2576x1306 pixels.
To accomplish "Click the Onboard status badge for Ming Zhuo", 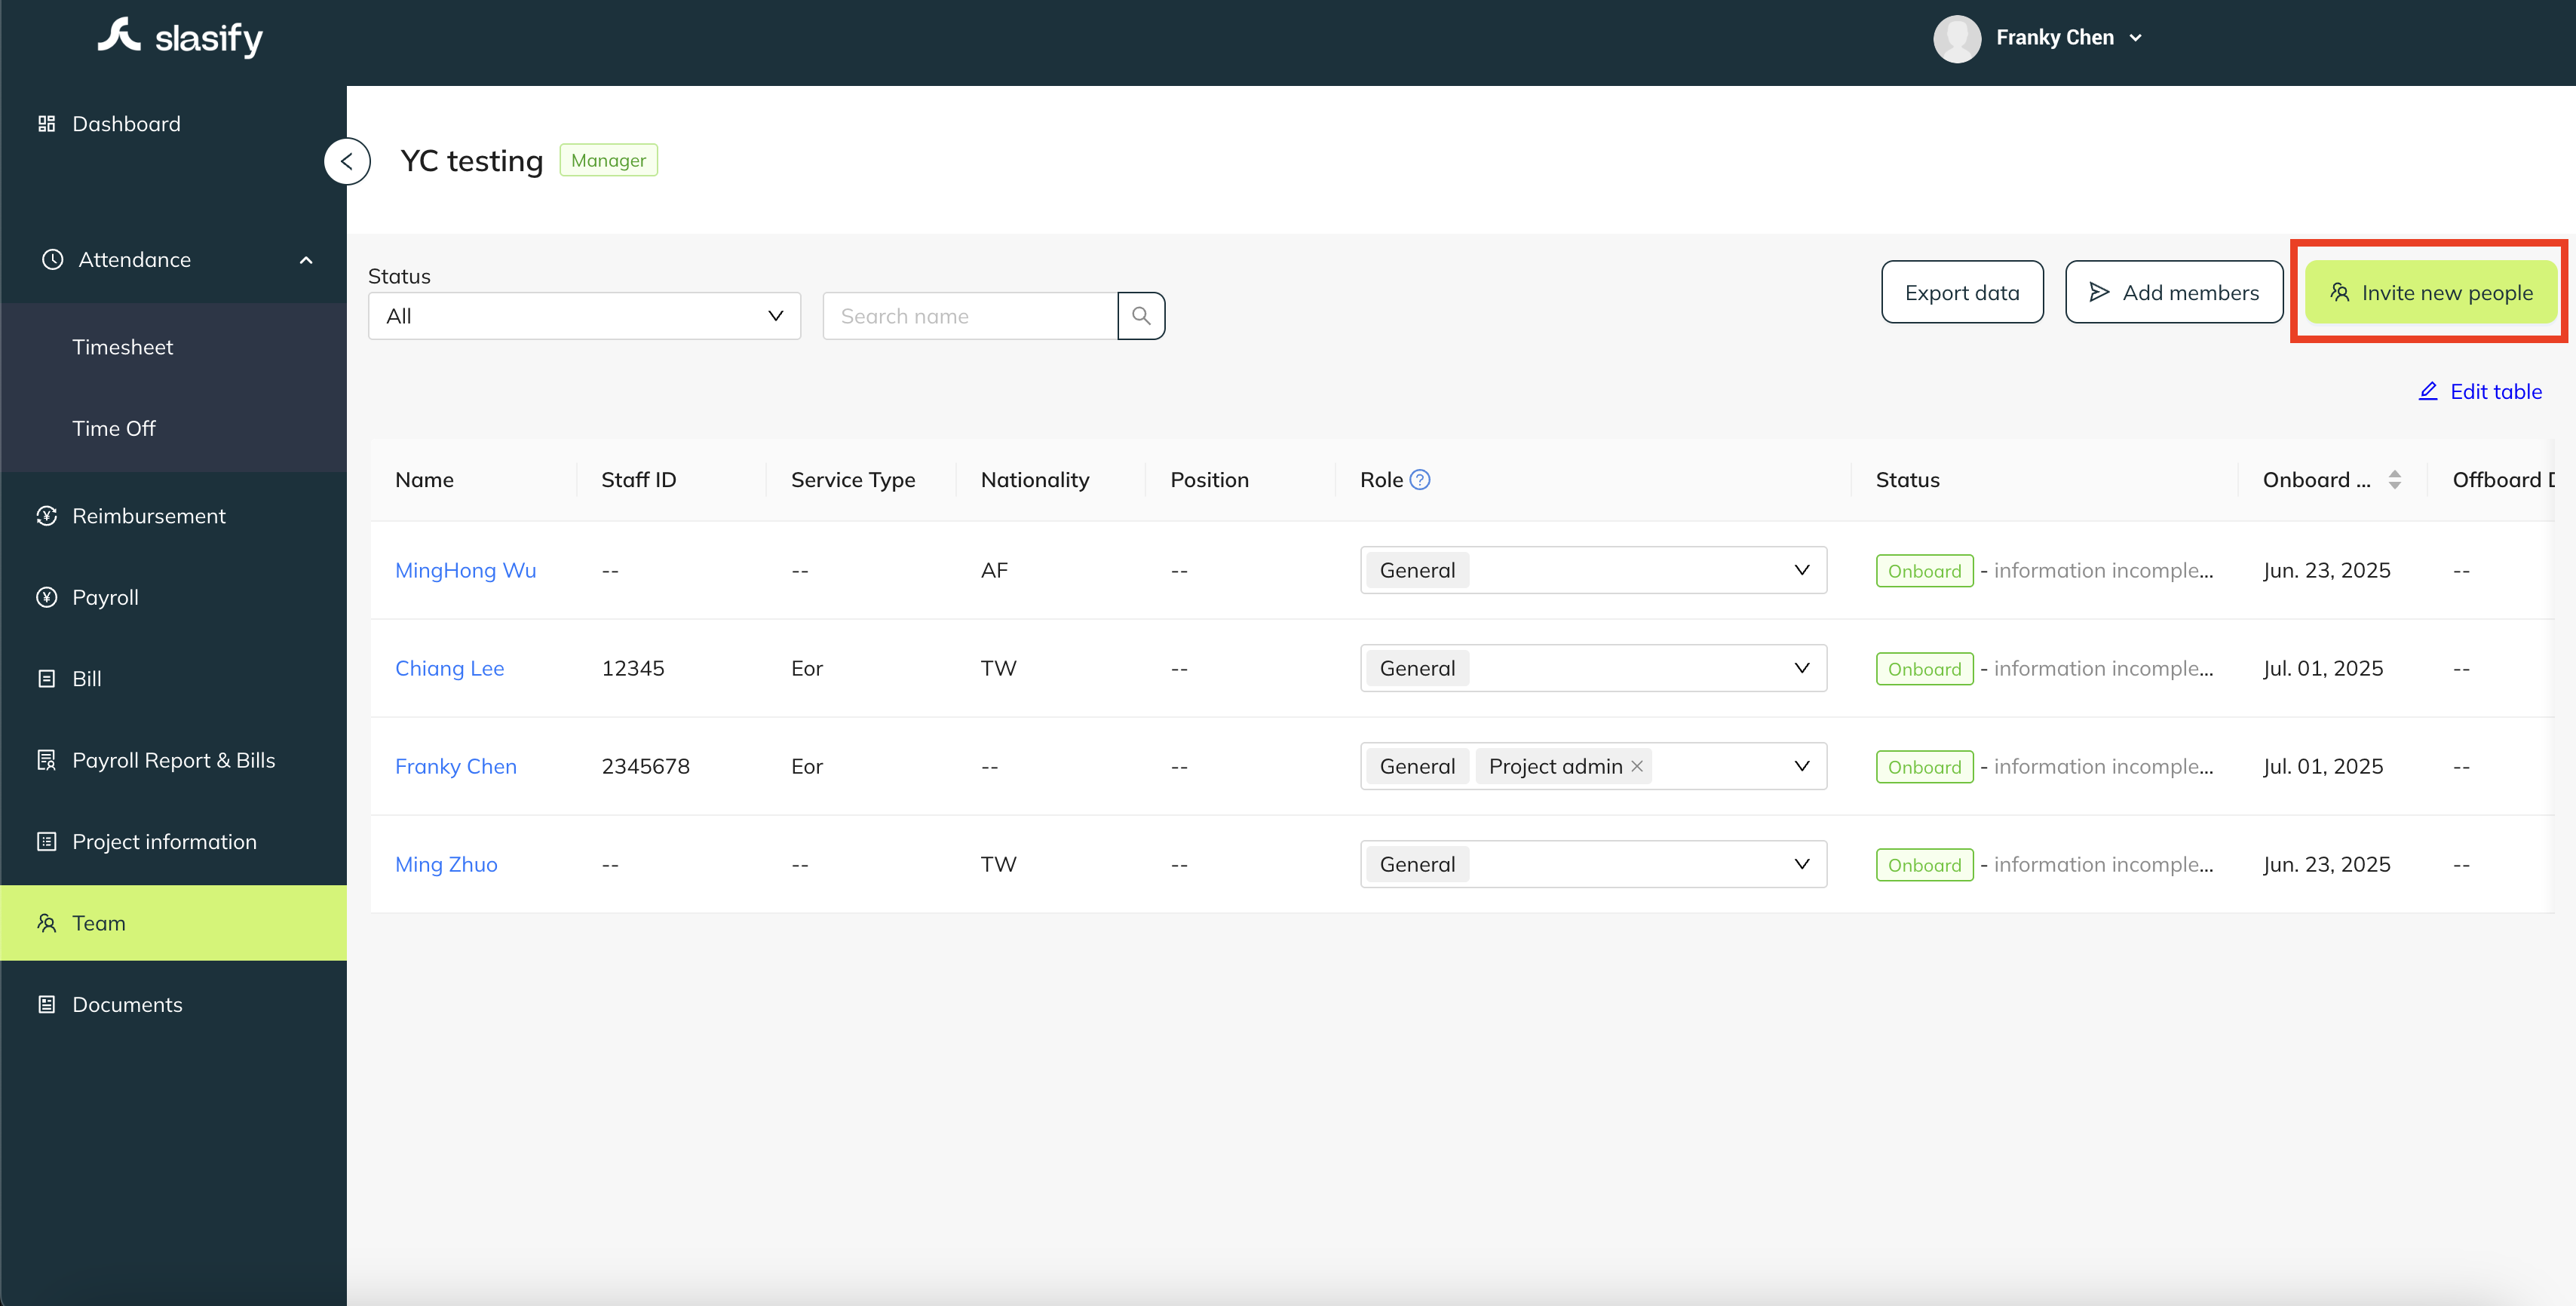I will click(1924, 865).
